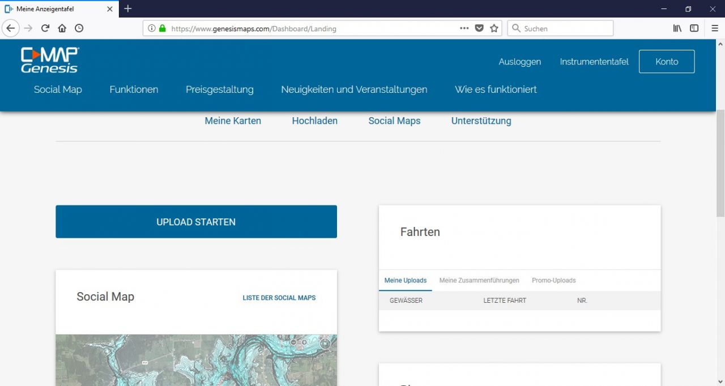View site security info via padlock
Image resolution: width=725 pixels, height=386 pixels.
(163, 28)
